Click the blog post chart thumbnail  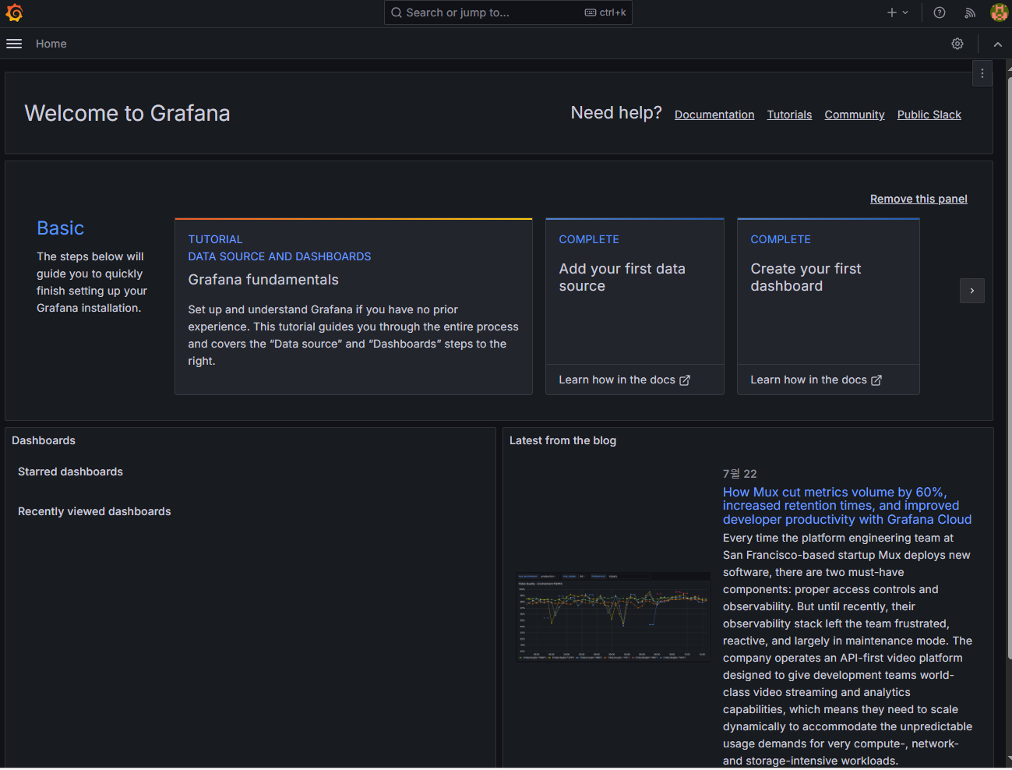click(x=613, y=616)
